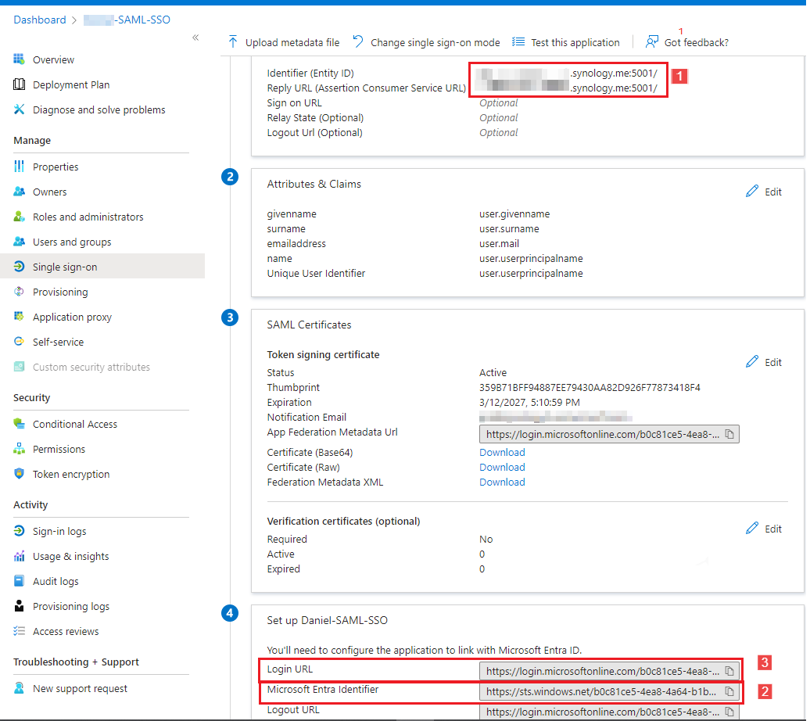
Task: Download the Federation Metadata XML
Action: click(x=502, y=482)
